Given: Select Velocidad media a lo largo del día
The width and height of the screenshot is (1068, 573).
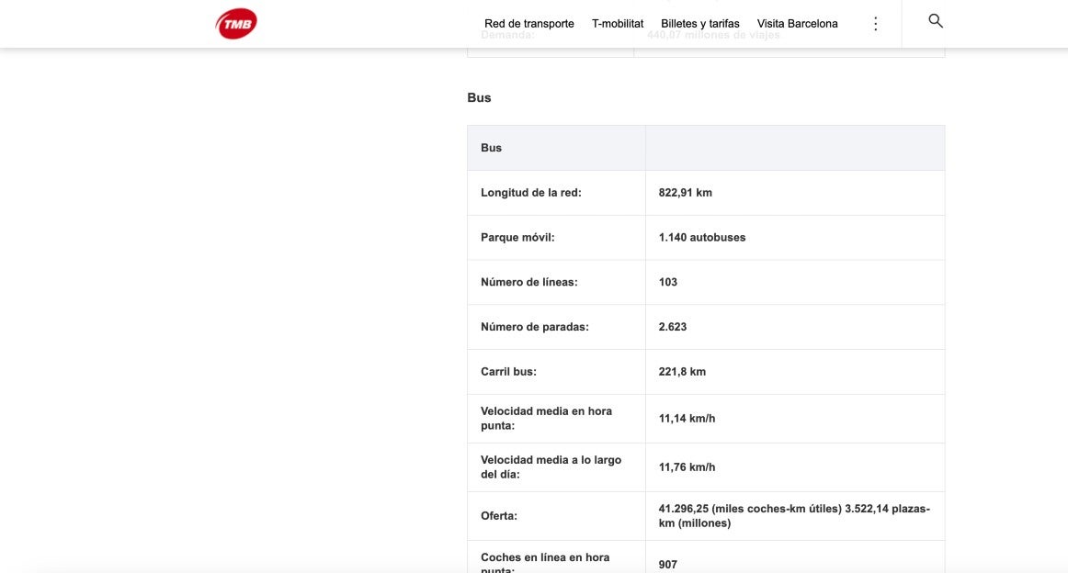Looking at the screenshot, I should click(551, 466).
